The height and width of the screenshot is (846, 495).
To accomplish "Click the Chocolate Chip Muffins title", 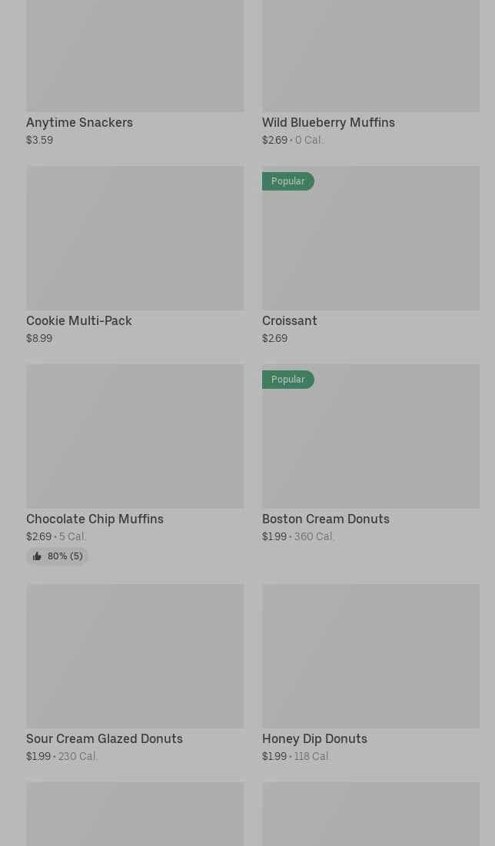I will [95, 519].
